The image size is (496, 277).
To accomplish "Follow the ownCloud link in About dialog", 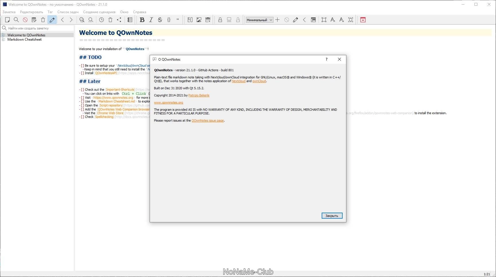I will click(x=259, y=81).
